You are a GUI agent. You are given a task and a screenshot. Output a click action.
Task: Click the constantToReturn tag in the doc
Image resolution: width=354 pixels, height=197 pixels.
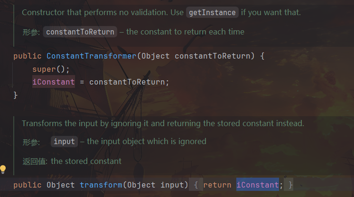(80, 32)
